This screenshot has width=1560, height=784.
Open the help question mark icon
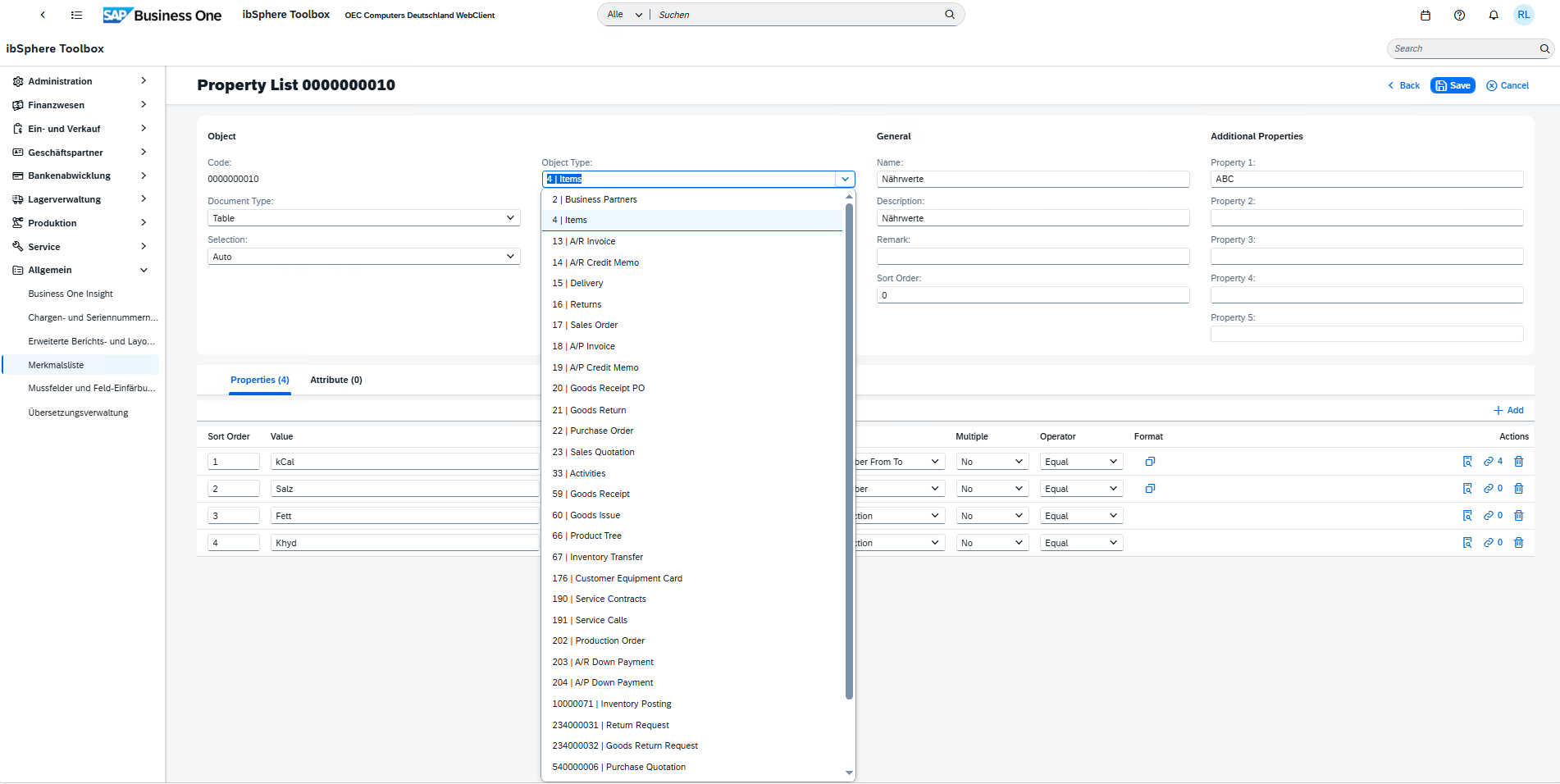point(1459,15)
